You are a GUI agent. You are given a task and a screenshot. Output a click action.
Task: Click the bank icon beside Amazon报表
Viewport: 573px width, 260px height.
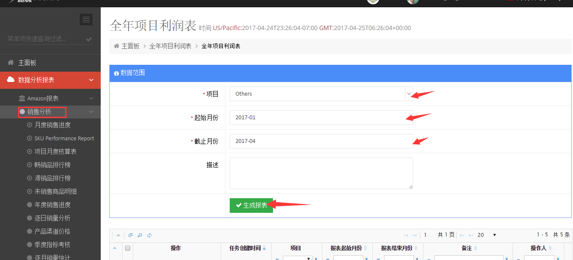pos(22,99)
